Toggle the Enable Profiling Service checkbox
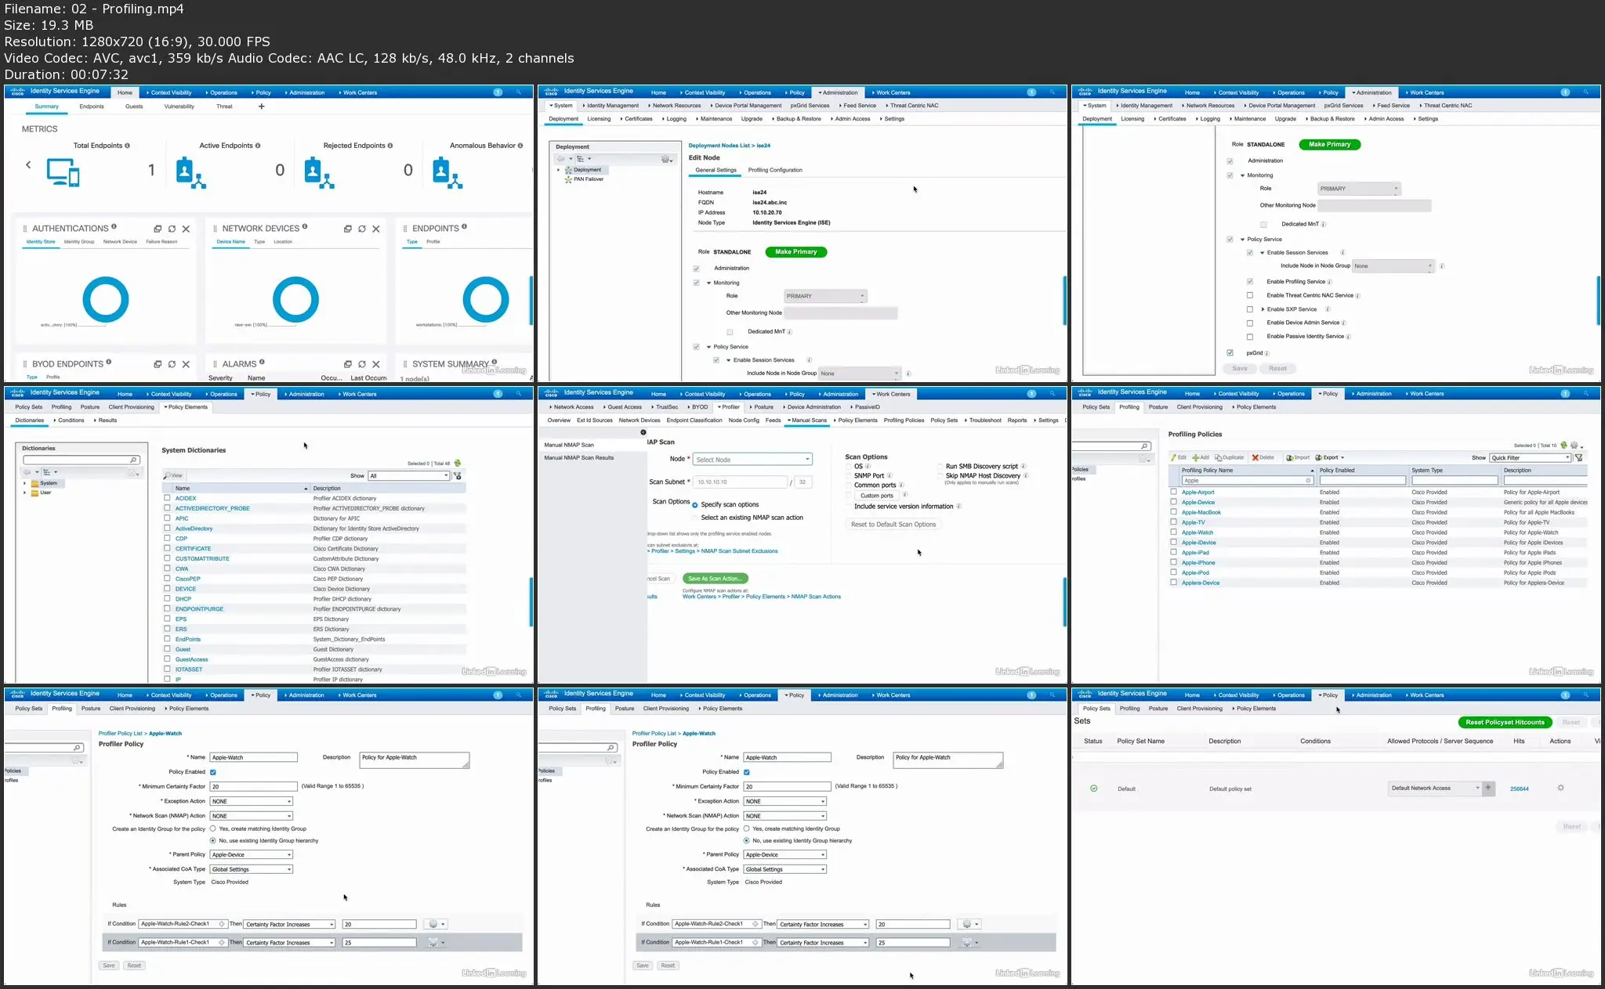This screenshot has height=989, width=1605. [x=1250, y=282]
